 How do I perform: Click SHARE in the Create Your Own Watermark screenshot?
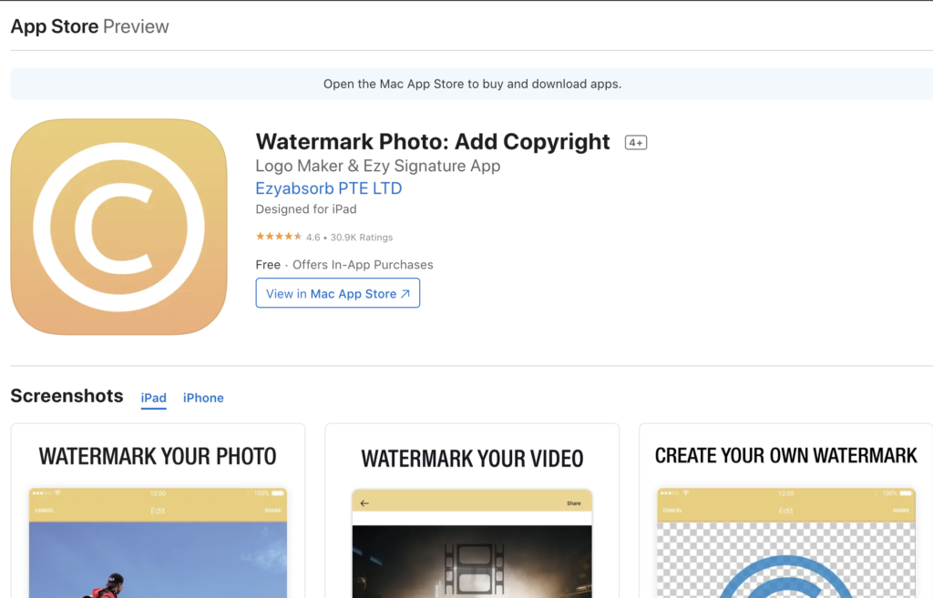pyautogui.click(x=901, y=511)
